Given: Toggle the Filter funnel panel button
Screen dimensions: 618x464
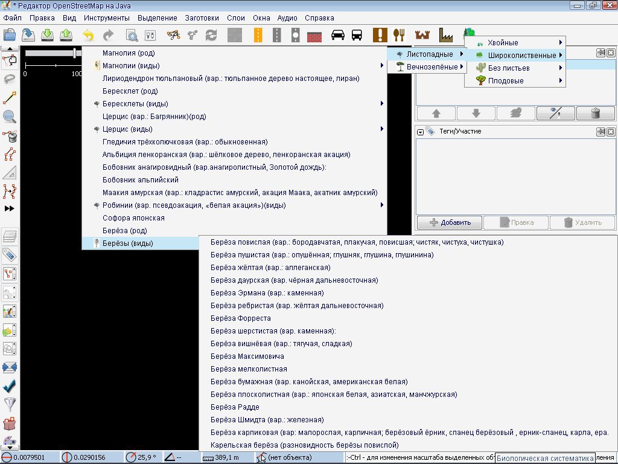Looking at the screenshot, I should 10,404.
